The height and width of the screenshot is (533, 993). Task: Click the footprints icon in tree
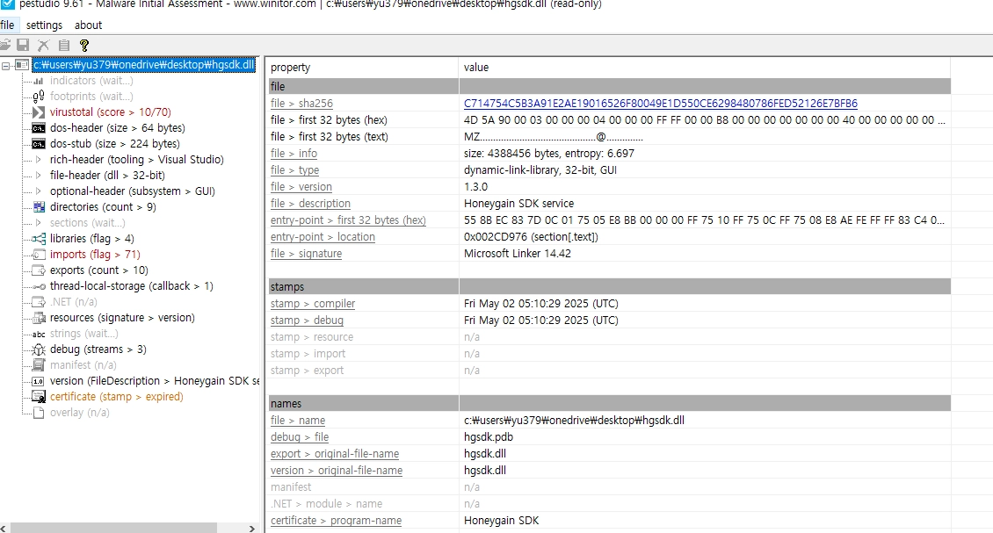tap(39, 97)
